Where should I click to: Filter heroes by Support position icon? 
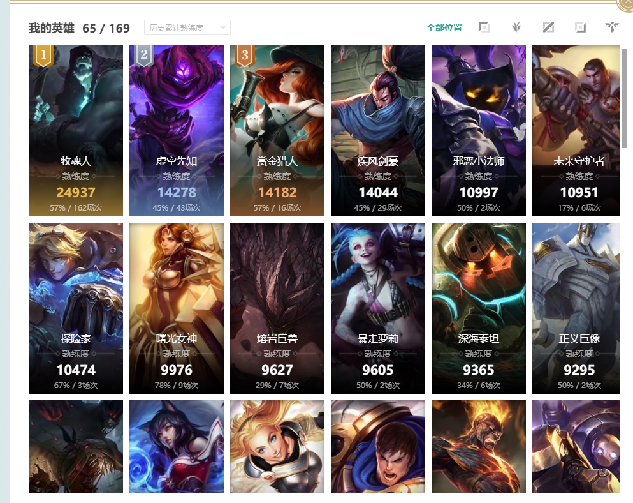612,27
